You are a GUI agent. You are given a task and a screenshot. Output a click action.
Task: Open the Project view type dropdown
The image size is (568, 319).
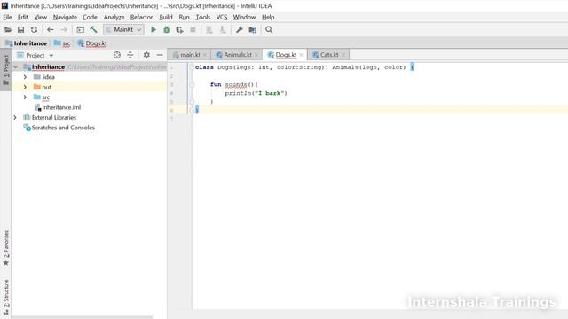(51, 55)
